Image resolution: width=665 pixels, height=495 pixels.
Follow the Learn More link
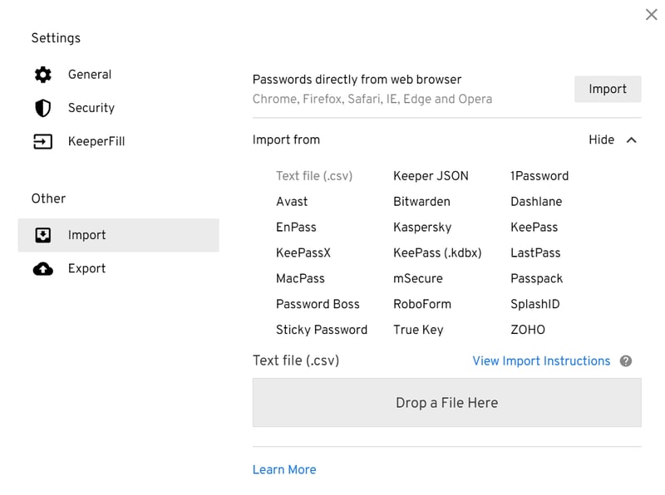click(x=284, y=469)
